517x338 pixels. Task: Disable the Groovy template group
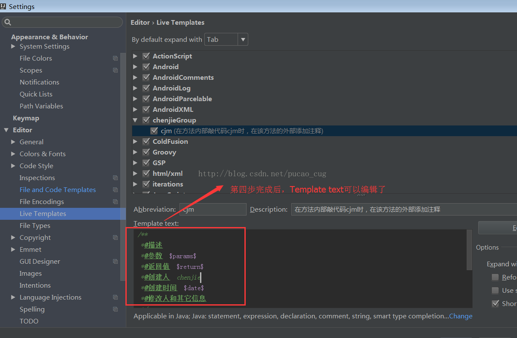[x=146, y=152]
